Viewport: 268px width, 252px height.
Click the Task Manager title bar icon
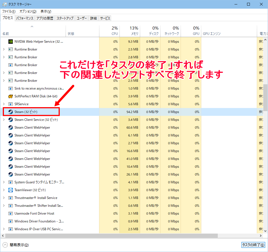click(5, 4)
